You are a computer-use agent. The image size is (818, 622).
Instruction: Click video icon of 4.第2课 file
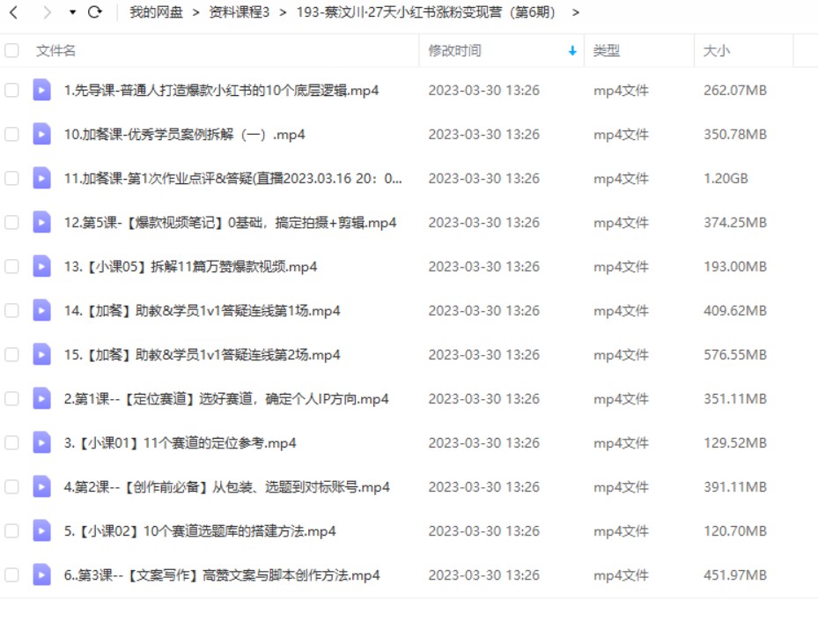point(41,486)
